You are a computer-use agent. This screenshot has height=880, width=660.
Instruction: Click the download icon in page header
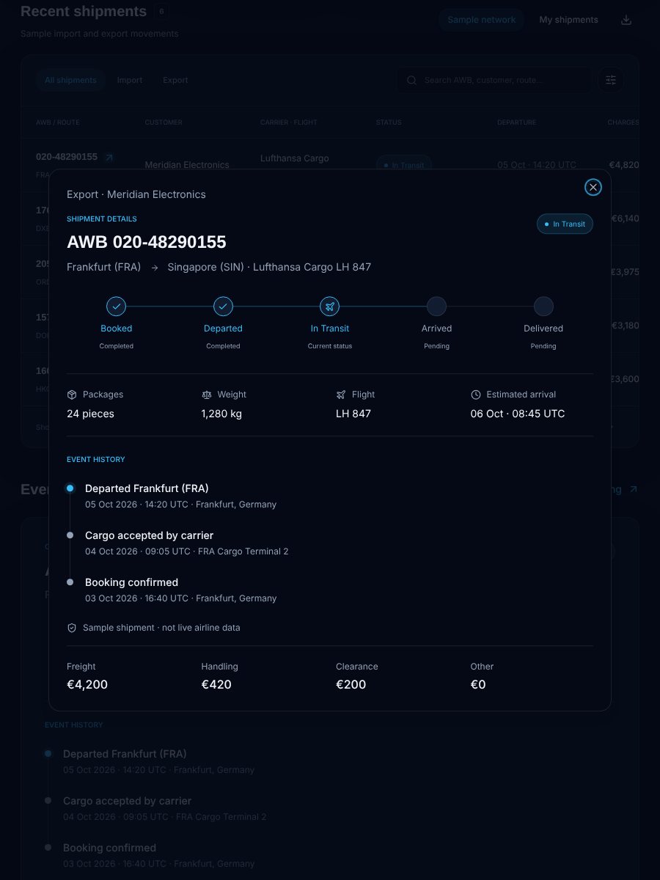626,20
